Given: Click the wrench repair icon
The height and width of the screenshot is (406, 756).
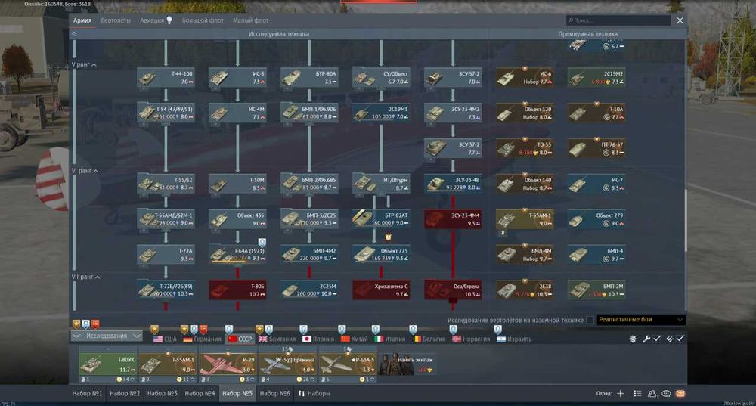Looking at the screenshot, I should click(x=646, y=339).
